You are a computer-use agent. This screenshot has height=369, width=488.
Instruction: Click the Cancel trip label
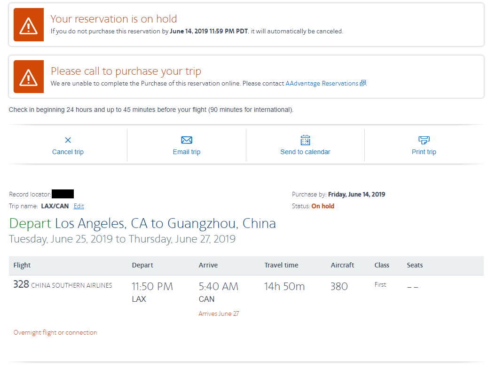pyautogui.click(x=67, y=151)
